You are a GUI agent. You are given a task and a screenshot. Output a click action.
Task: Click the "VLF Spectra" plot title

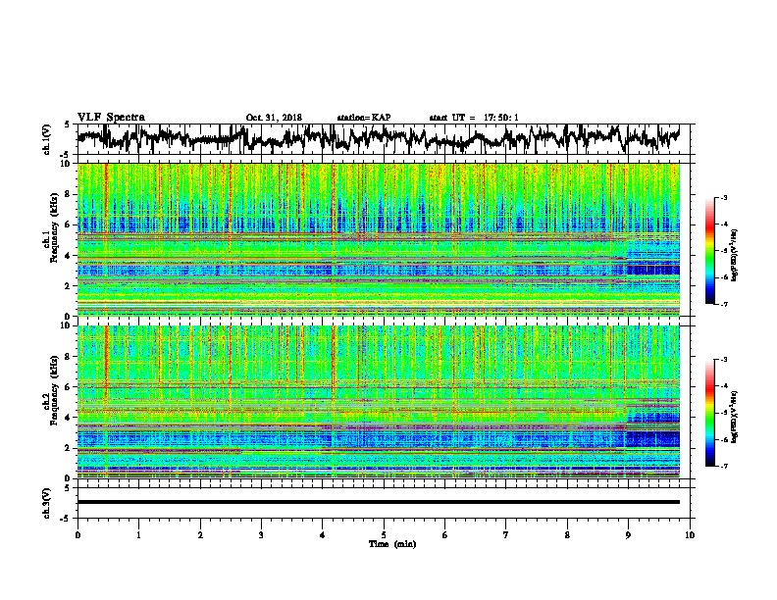pos(111,118)
